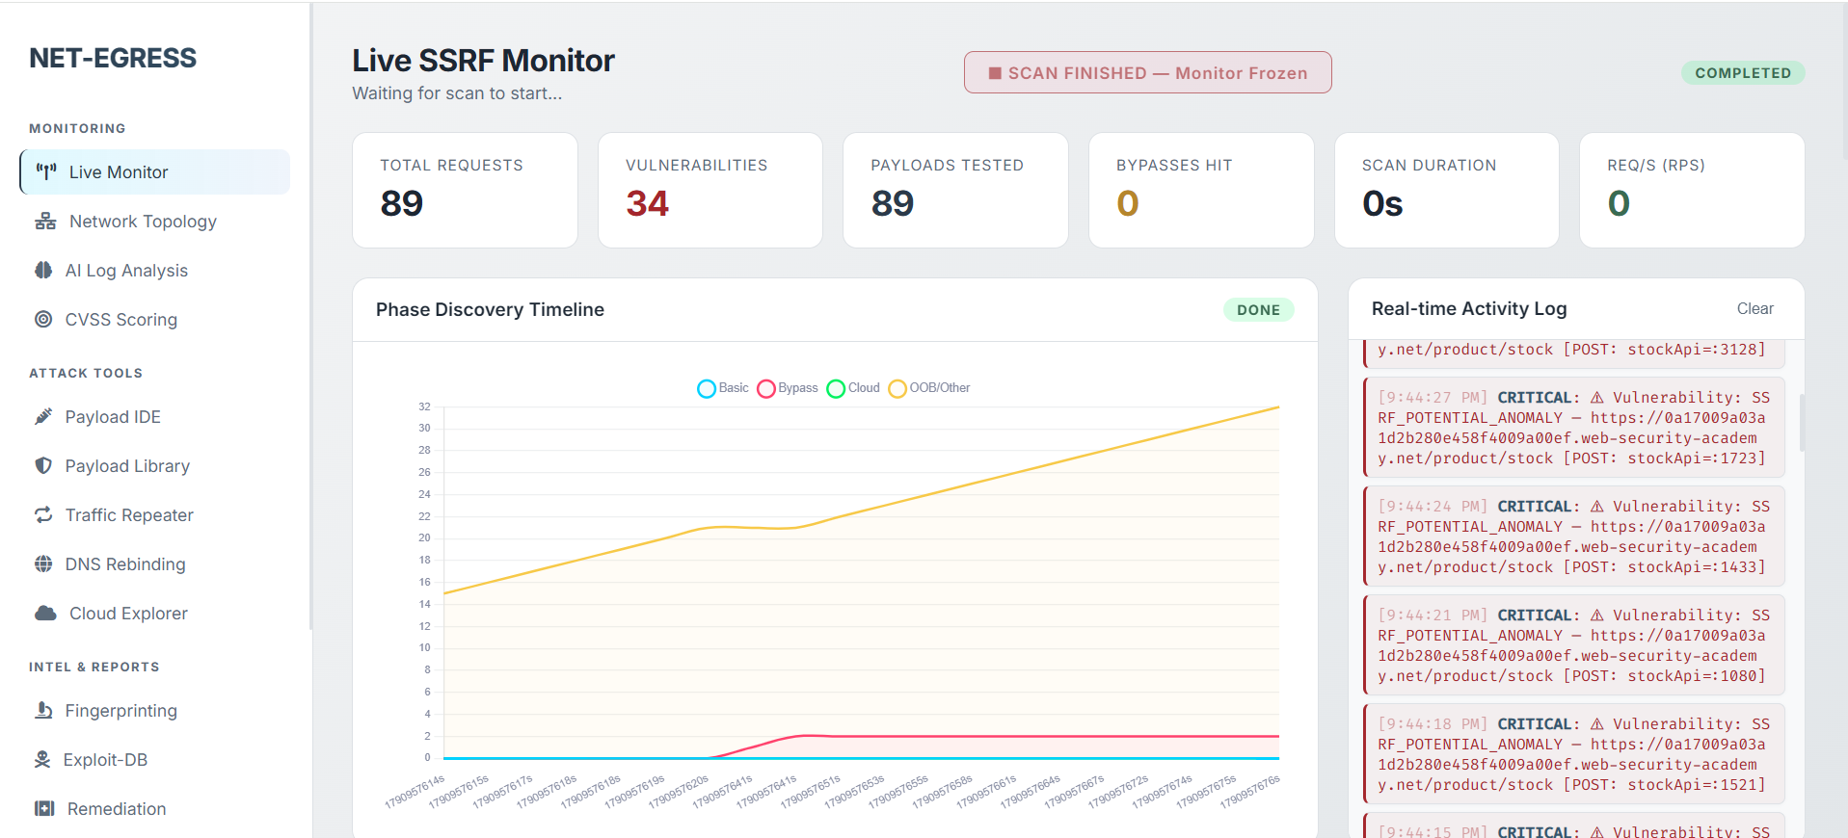Select the Remediation sidebar icon

[x=44, y=809]
